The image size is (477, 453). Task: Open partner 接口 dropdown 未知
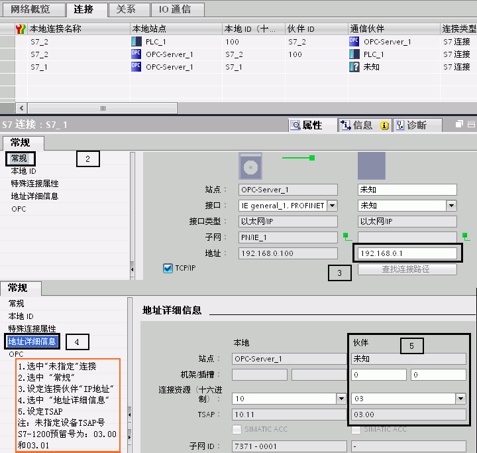[451, 206]
